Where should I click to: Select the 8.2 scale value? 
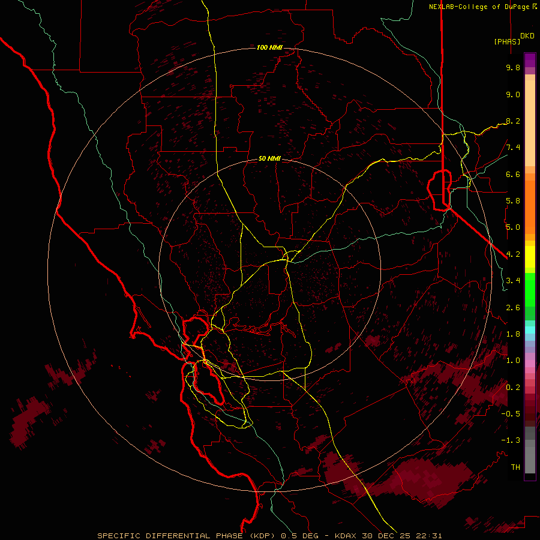(513, 121)
